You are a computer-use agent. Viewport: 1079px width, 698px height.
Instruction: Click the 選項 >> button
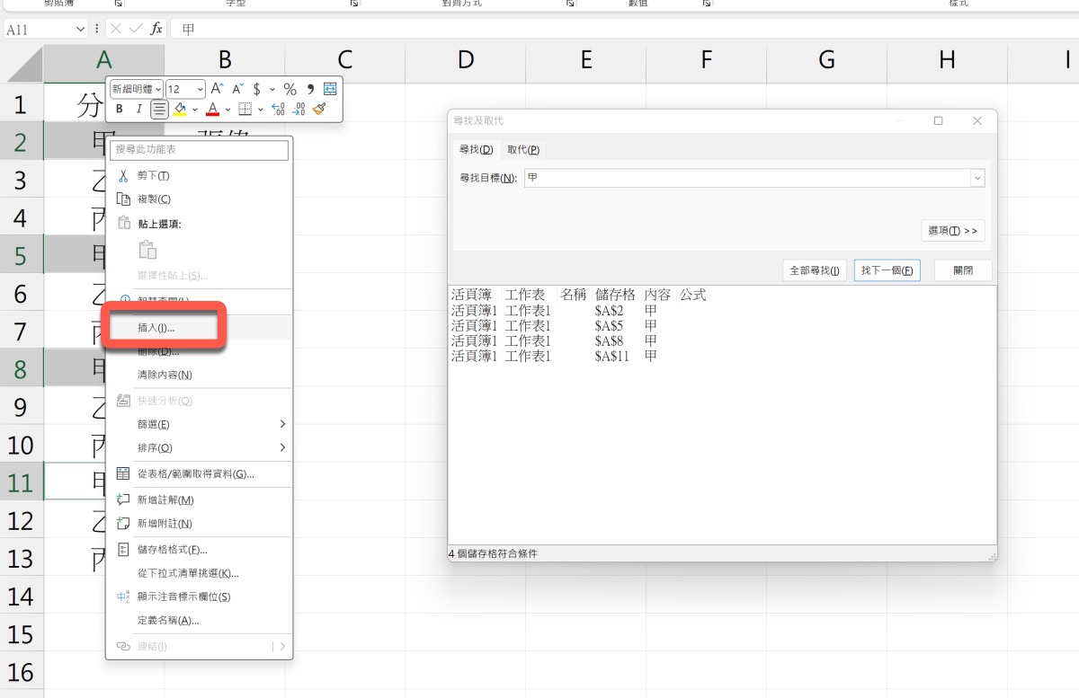point(952,231)
